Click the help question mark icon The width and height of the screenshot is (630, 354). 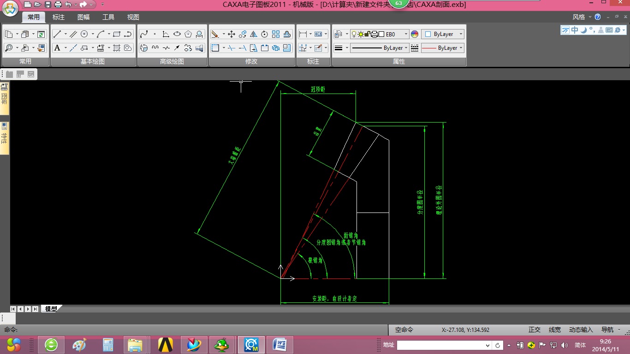(598, 17)
